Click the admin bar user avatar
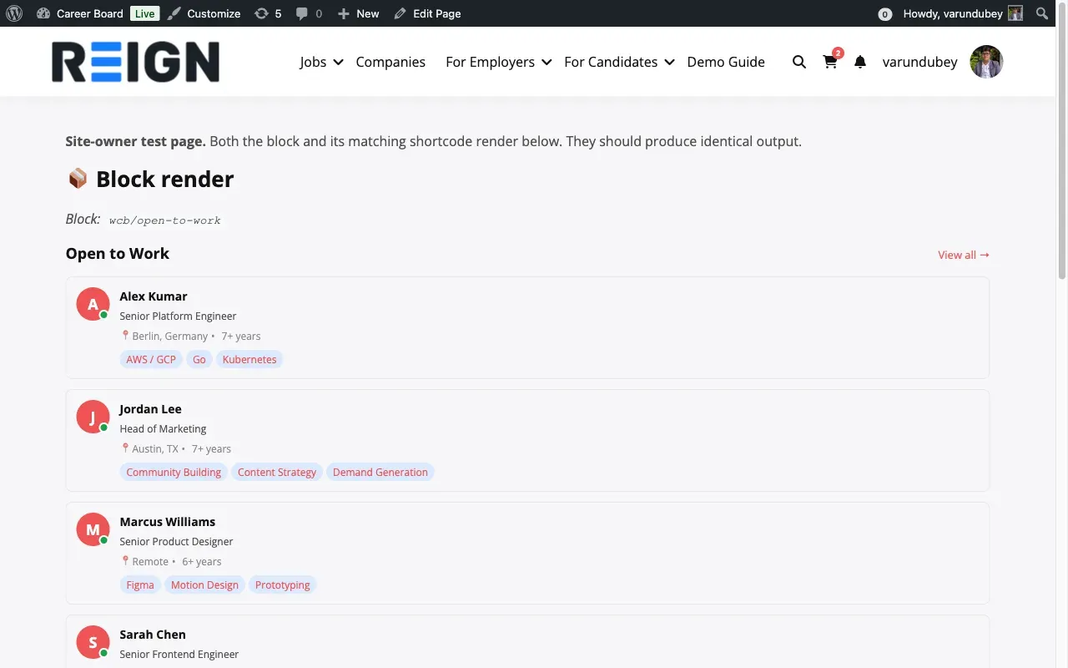The width and height of the screenshot is (1068, 668). (x=1015, y=13)
